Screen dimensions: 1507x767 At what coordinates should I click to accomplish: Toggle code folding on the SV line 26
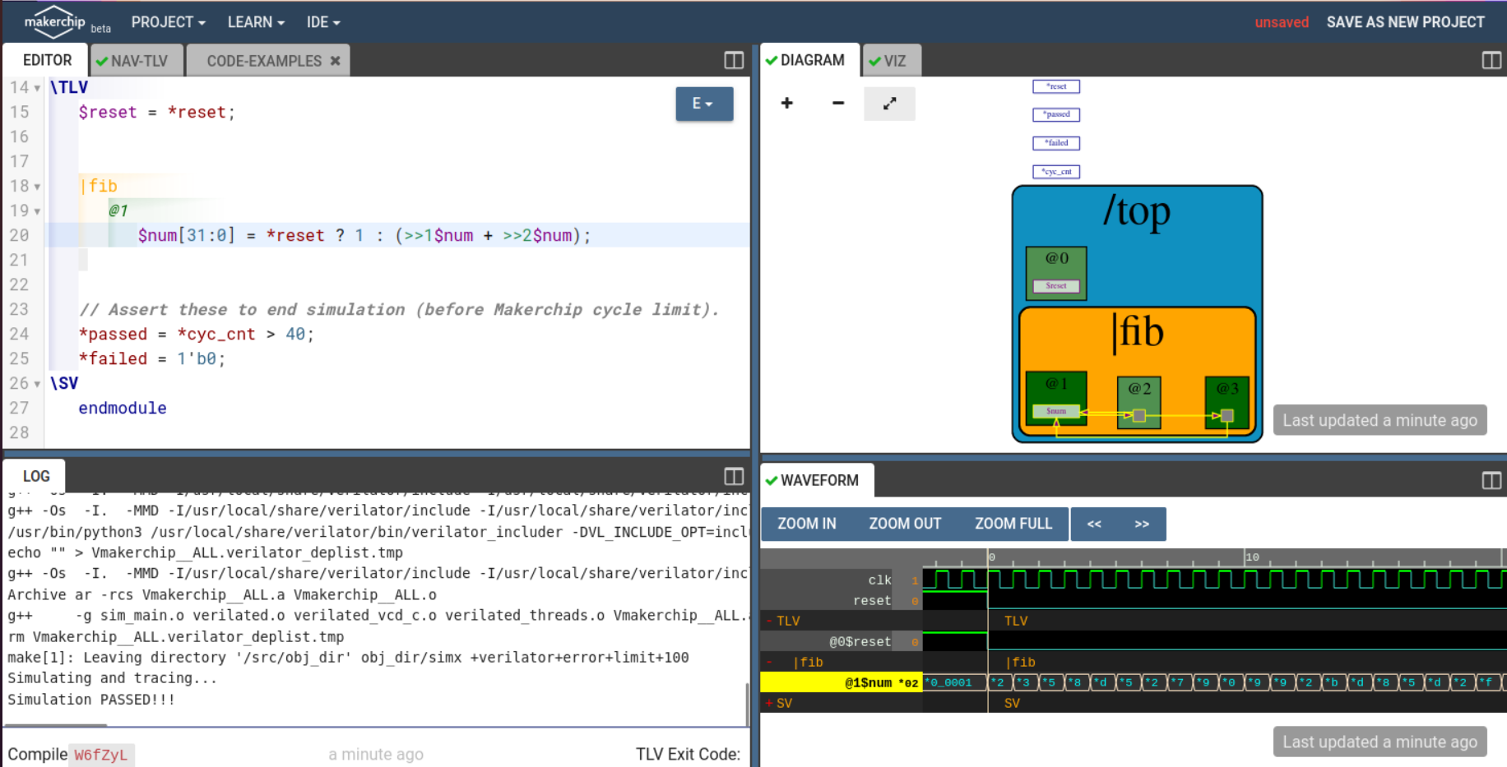pos(36,383)
